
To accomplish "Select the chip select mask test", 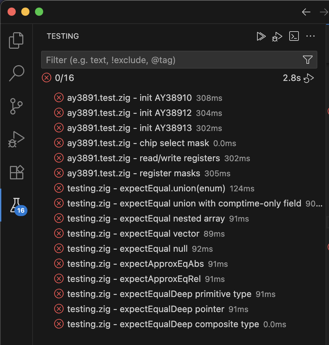I will 138,143.
